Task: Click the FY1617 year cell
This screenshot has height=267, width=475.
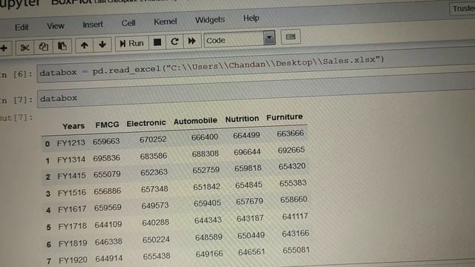Action: tap(73, 209)
